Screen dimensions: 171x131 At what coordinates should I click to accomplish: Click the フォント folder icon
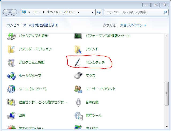[78, 49]
